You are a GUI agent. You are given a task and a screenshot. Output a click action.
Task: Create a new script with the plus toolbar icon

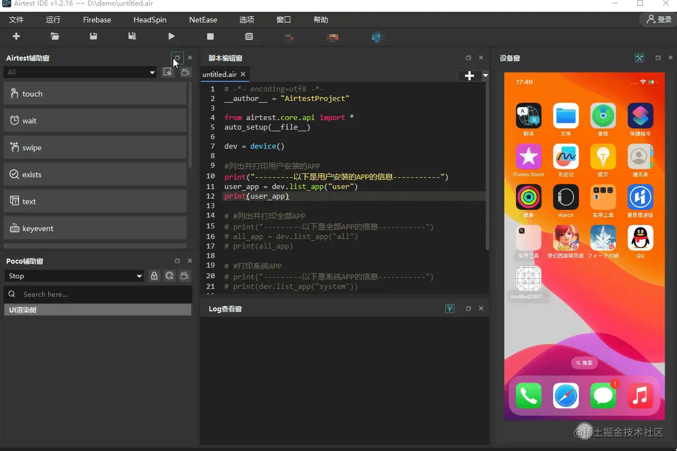click(x=16, y=36)
